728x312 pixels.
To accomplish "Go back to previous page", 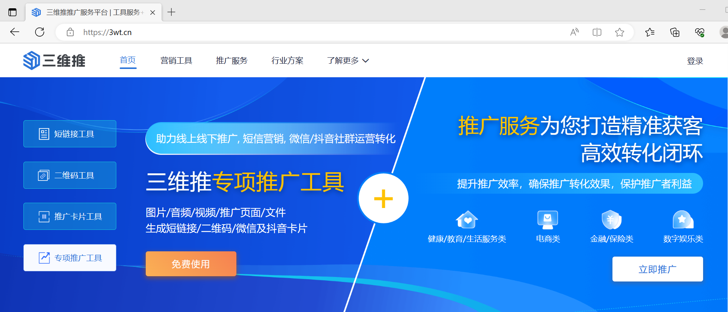I will (x=15, y=32).
